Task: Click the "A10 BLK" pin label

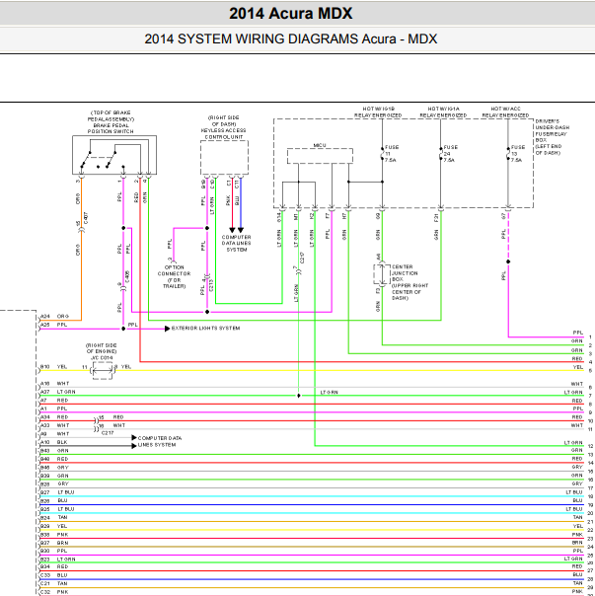Action: click(x=54, y=442)
